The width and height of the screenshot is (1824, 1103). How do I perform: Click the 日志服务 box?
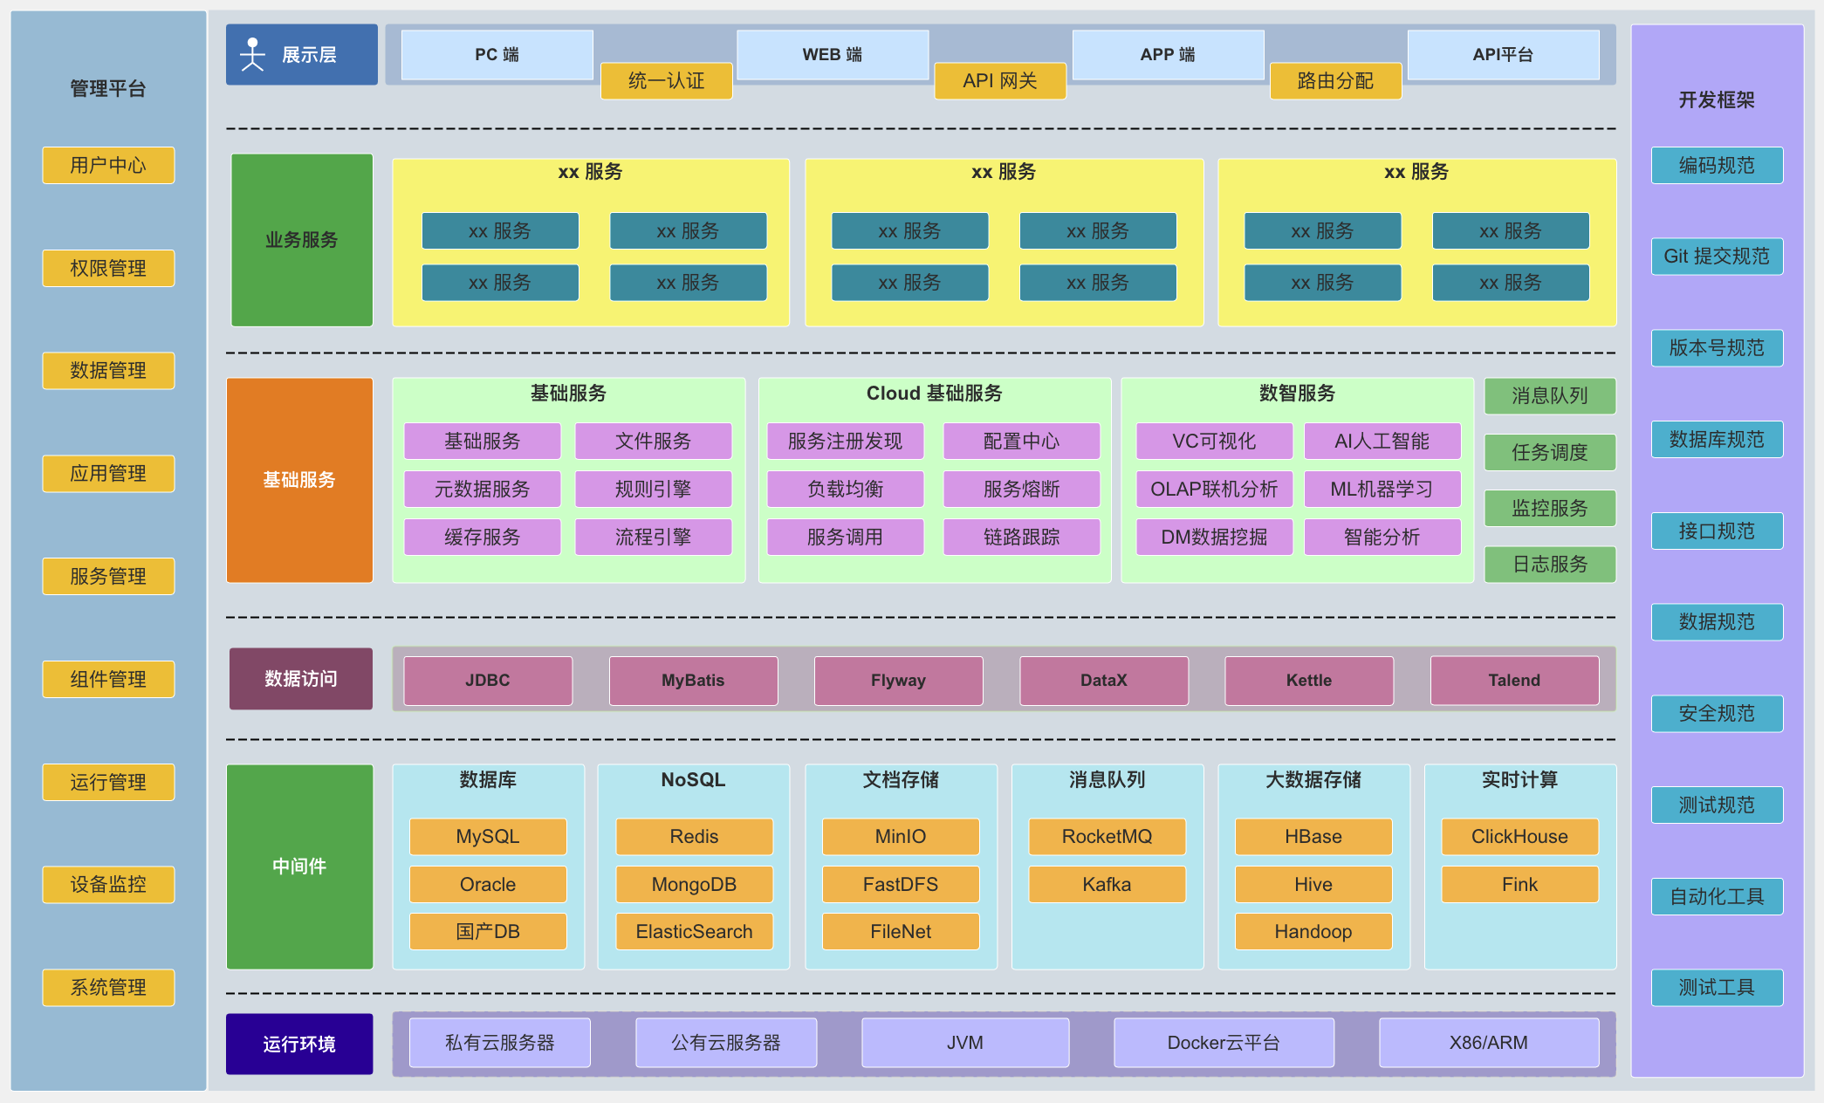[x=1550, y=565]
